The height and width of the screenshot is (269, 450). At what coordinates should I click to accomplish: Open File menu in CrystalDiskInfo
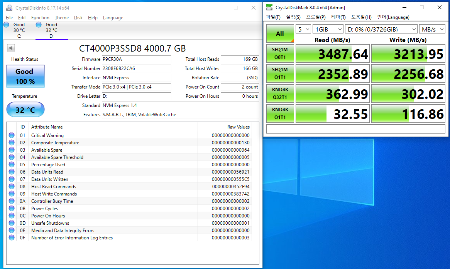[9, 18]
